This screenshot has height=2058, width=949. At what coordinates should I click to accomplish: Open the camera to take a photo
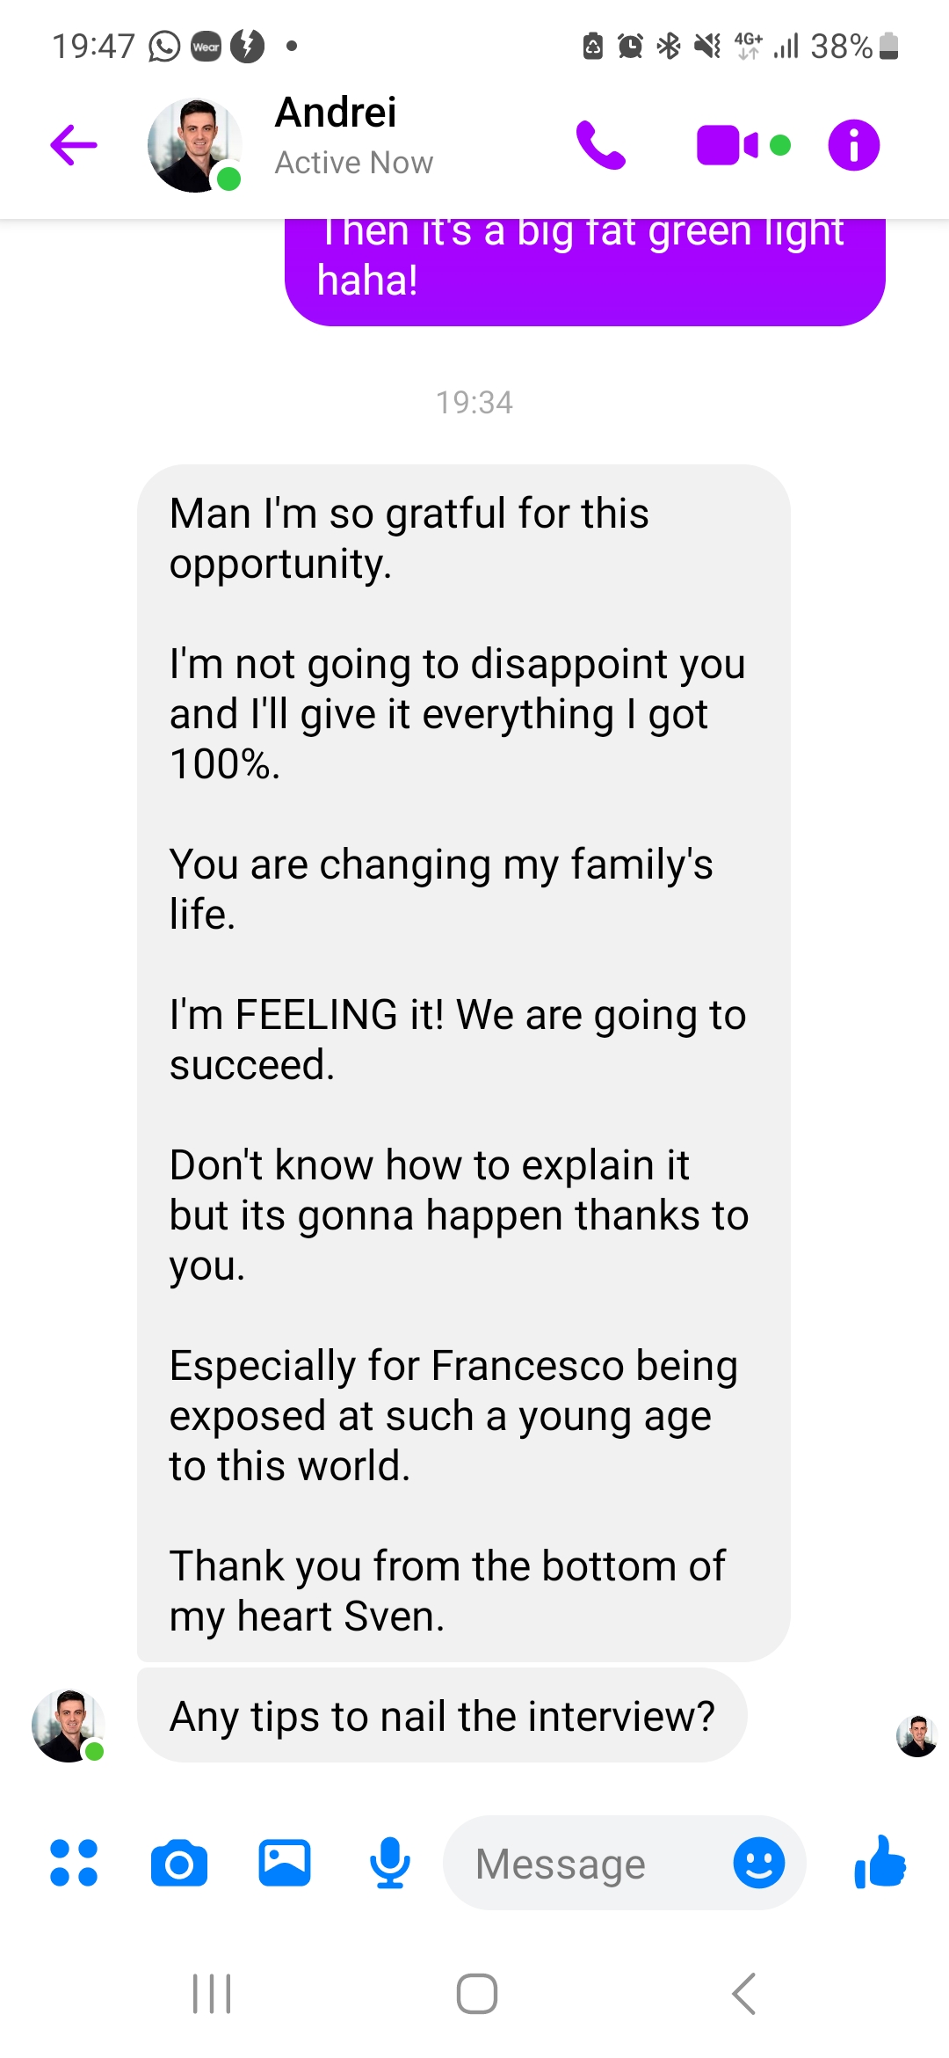(x=178, y=1863)
